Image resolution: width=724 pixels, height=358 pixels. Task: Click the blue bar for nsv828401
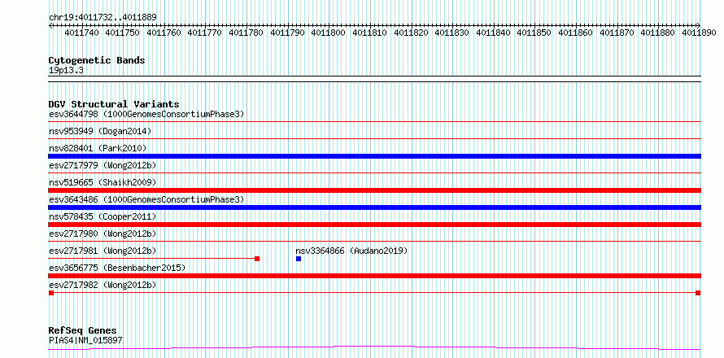tap(374, 156)
